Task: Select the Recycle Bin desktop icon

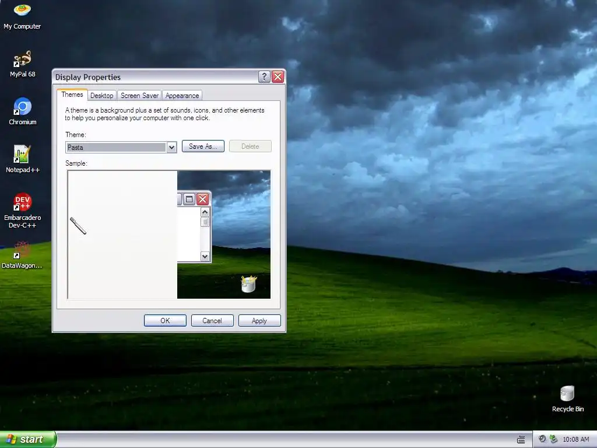Action: [x=568, y=399]
